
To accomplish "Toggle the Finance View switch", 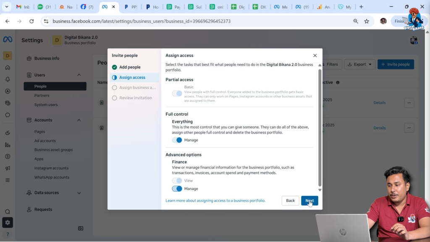I will click(177, 181).
